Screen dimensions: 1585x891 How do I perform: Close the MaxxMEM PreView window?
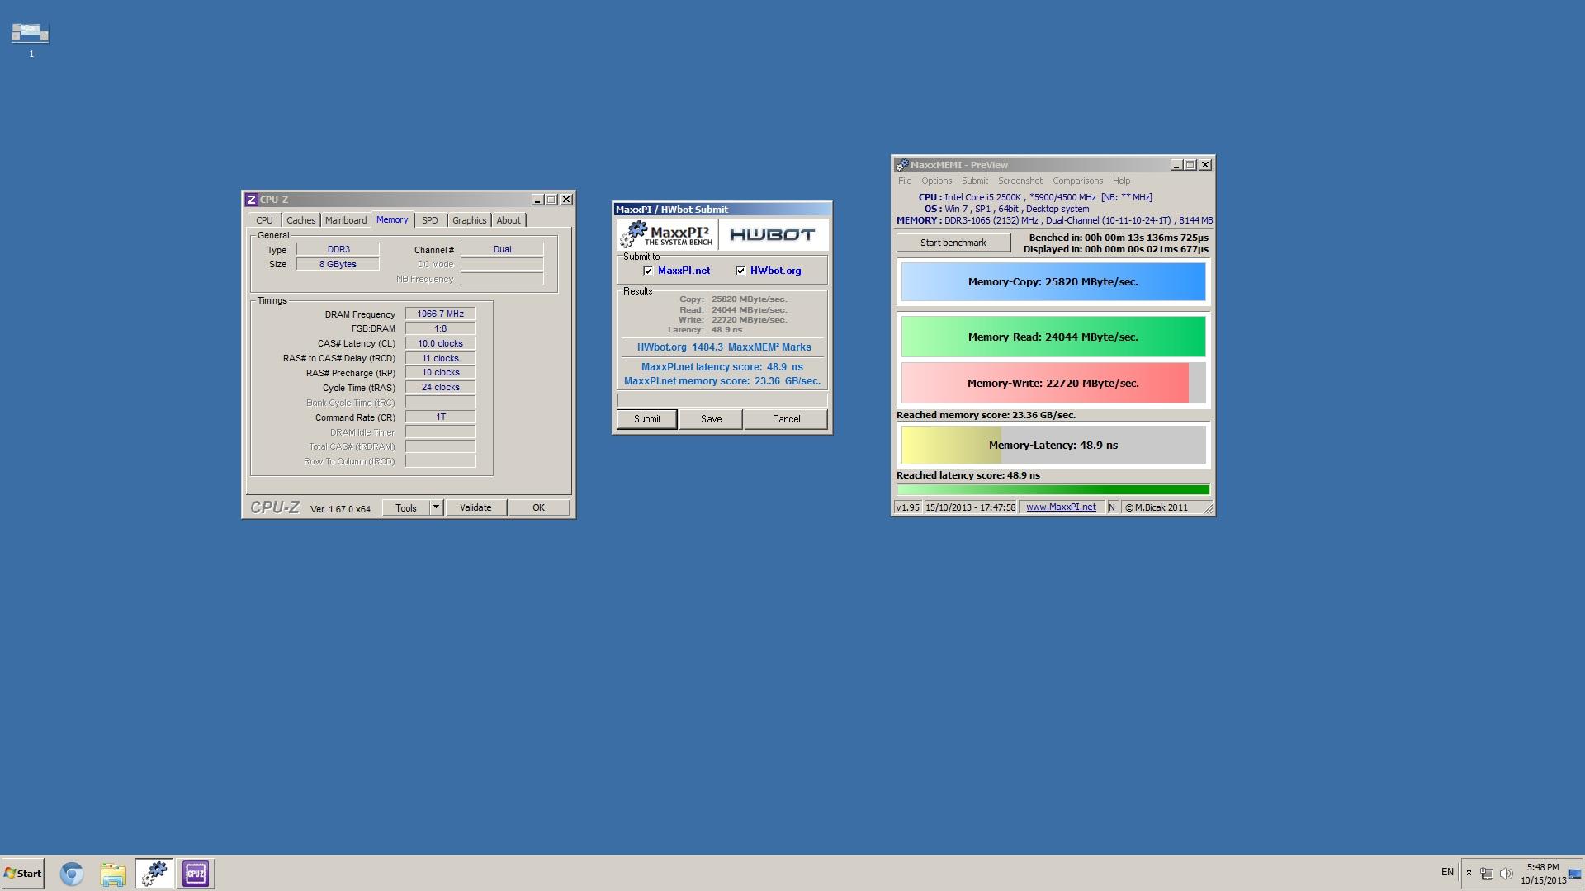[x=1205, y=165]
